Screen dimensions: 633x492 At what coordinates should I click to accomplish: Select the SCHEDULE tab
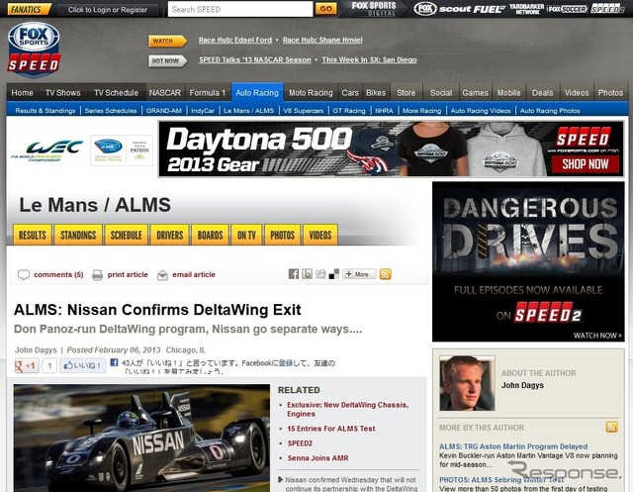pyautogui.click(x=127, y=235)
